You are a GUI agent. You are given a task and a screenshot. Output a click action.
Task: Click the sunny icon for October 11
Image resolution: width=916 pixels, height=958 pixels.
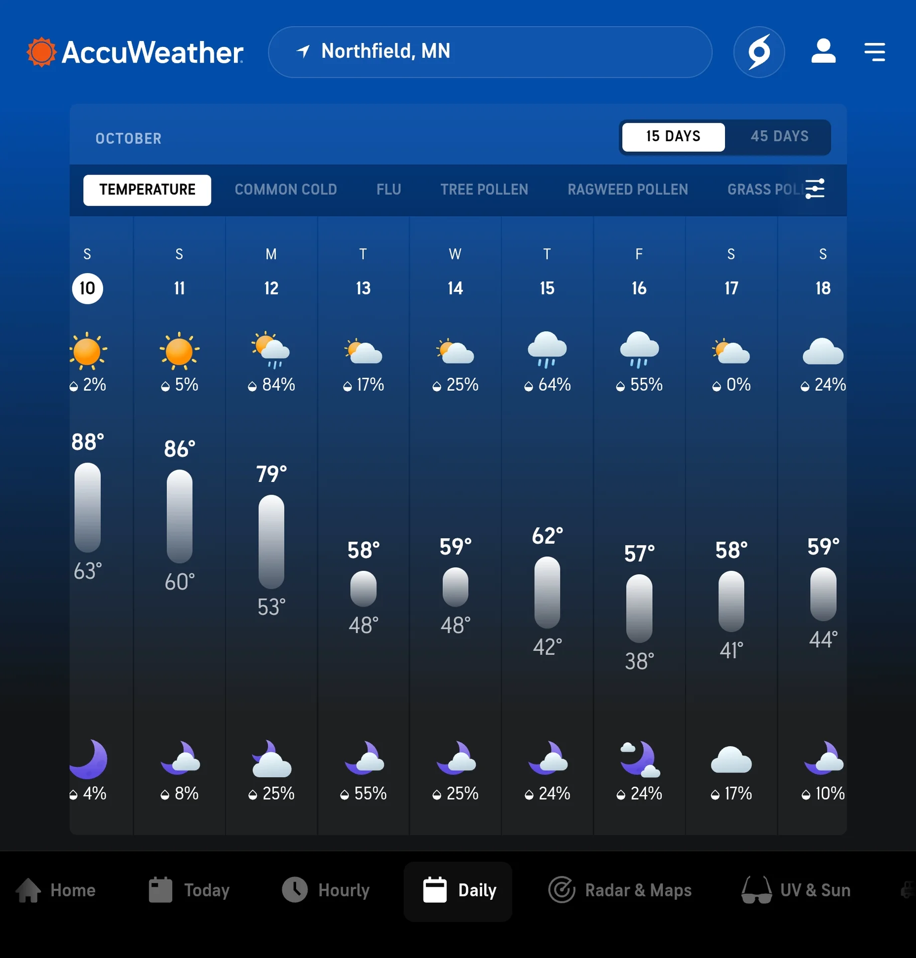pos(179,351)
